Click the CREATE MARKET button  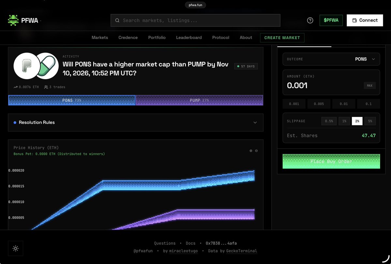282,38
